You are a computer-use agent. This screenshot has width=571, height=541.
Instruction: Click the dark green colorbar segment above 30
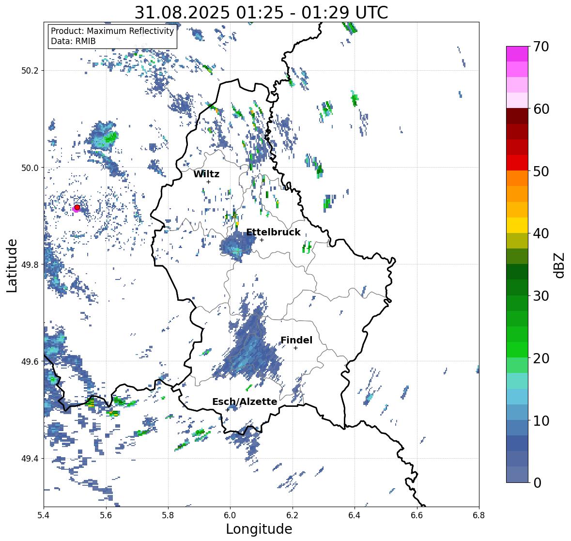coord(517,287)
